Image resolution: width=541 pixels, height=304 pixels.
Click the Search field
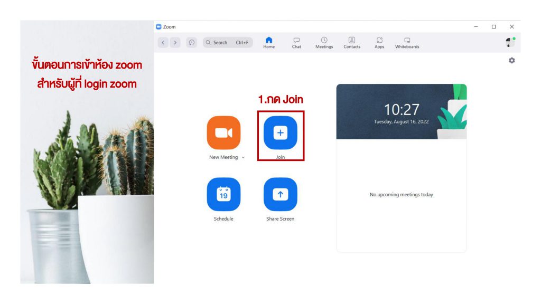pyautogui.click(x=228, y=42)
